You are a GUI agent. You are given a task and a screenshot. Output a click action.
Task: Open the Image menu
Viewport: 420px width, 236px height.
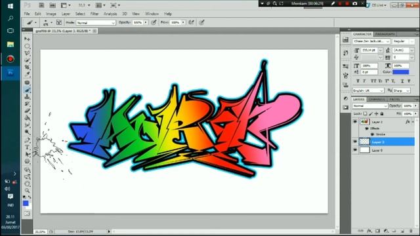click(51, 14)
